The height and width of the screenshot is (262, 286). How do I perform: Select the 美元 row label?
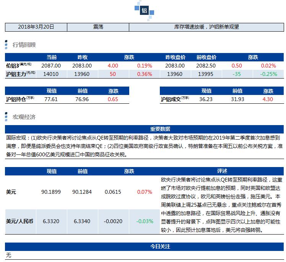(11, 192)
